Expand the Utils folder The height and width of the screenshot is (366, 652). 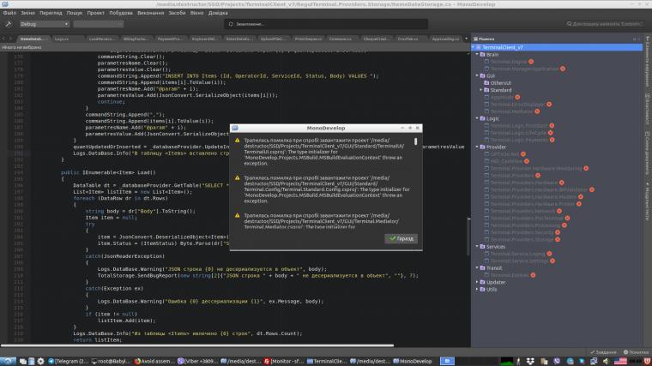click(477, 289)
